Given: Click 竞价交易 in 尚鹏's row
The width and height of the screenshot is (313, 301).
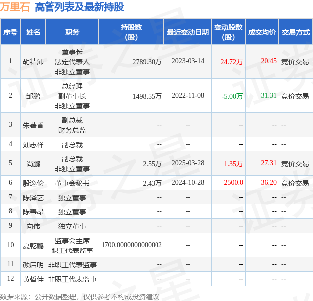Looking at the screenshot, I should coord(295,164).
